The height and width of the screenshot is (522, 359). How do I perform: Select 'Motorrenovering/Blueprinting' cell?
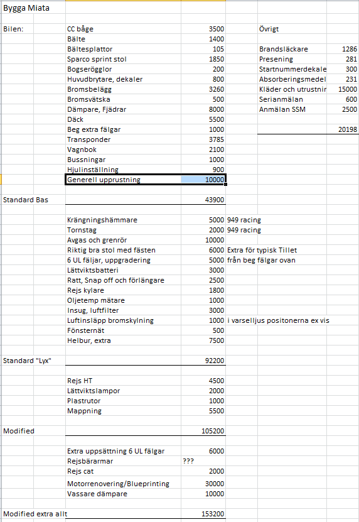coord(123,484)
